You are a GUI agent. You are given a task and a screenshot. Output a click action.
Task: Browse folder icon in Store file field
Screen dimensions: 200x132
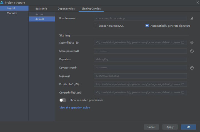(x=183, y=43)
